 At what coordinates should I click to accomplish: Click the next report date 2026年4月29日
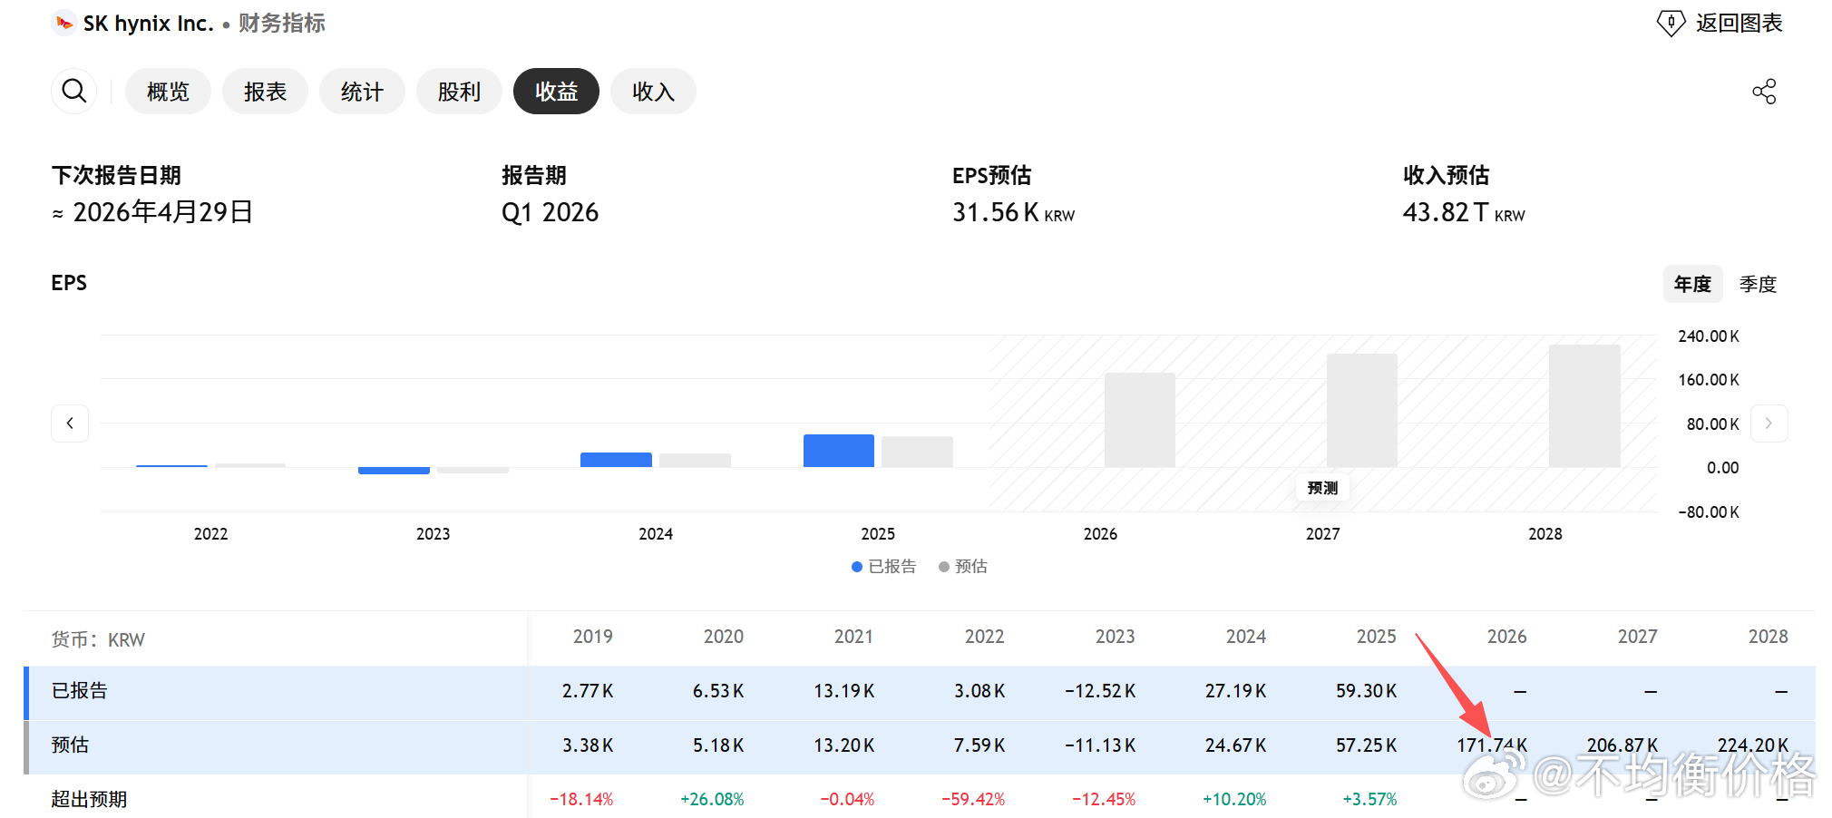pyautogui.click(x=162, y=212)
